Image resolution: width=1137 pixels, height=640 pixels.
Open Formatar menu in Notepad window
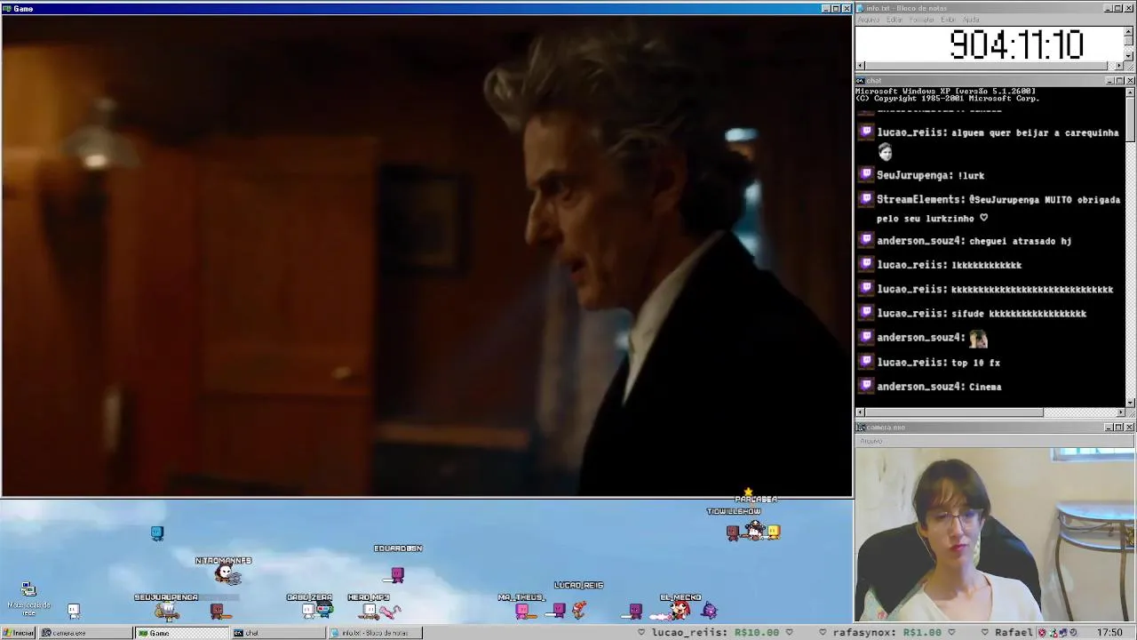(922, 20)
